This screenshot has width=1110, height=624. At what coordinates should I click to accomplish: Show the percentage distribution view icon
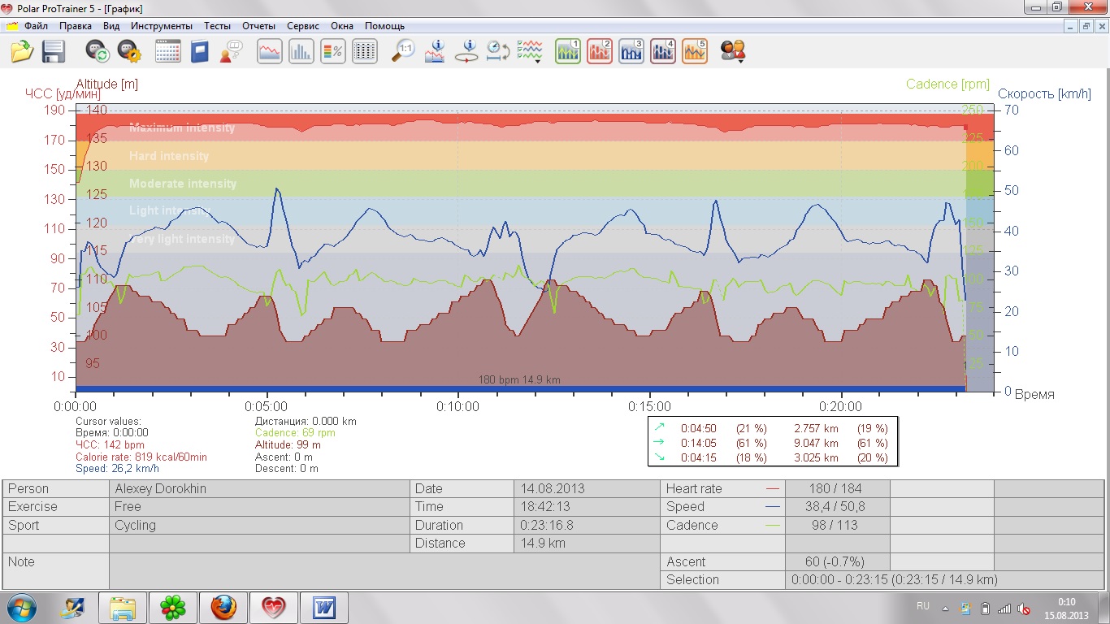pyautogui.click(x=333, y=51)
